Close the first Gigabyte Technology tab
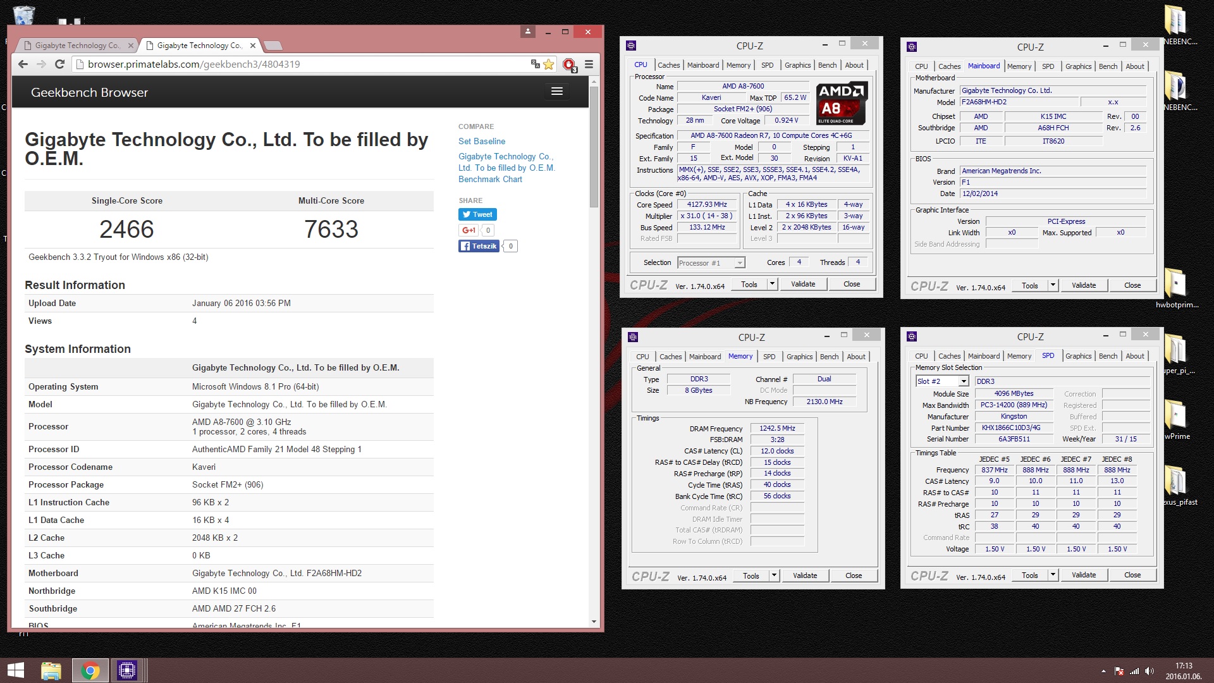 [130, 46]
